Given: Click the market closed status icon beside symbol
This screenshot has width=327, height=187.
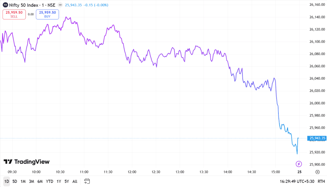Looking at the screenshot, I should tap(60, 5).
